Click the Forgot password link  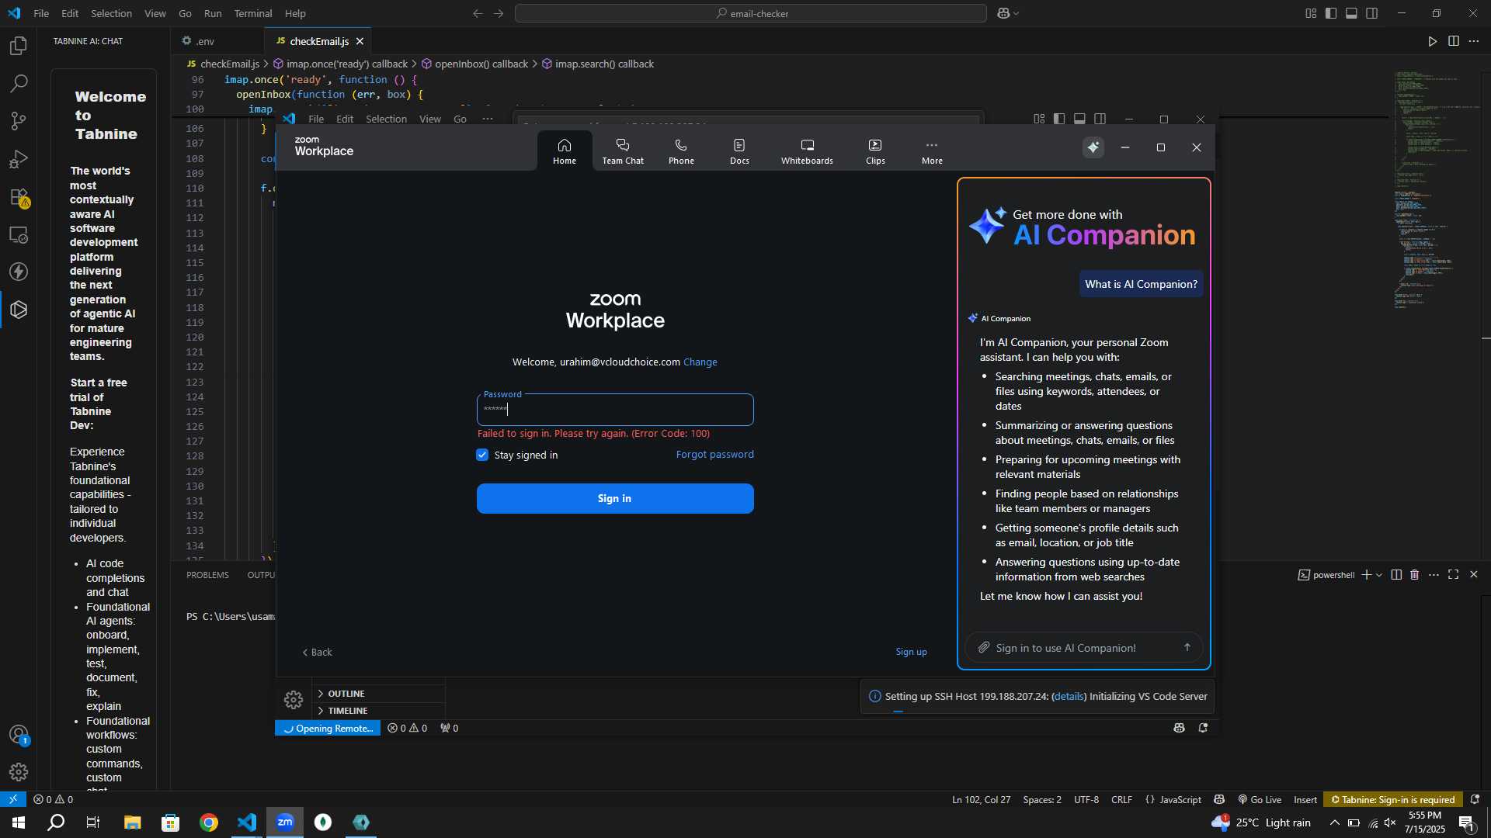[x=714, y=455]
